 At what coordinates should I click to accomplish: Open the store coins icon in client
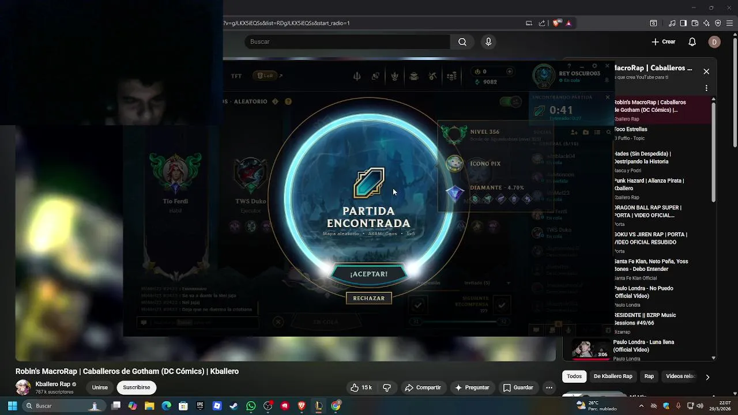pyautogui.click(x=452, y=76)
